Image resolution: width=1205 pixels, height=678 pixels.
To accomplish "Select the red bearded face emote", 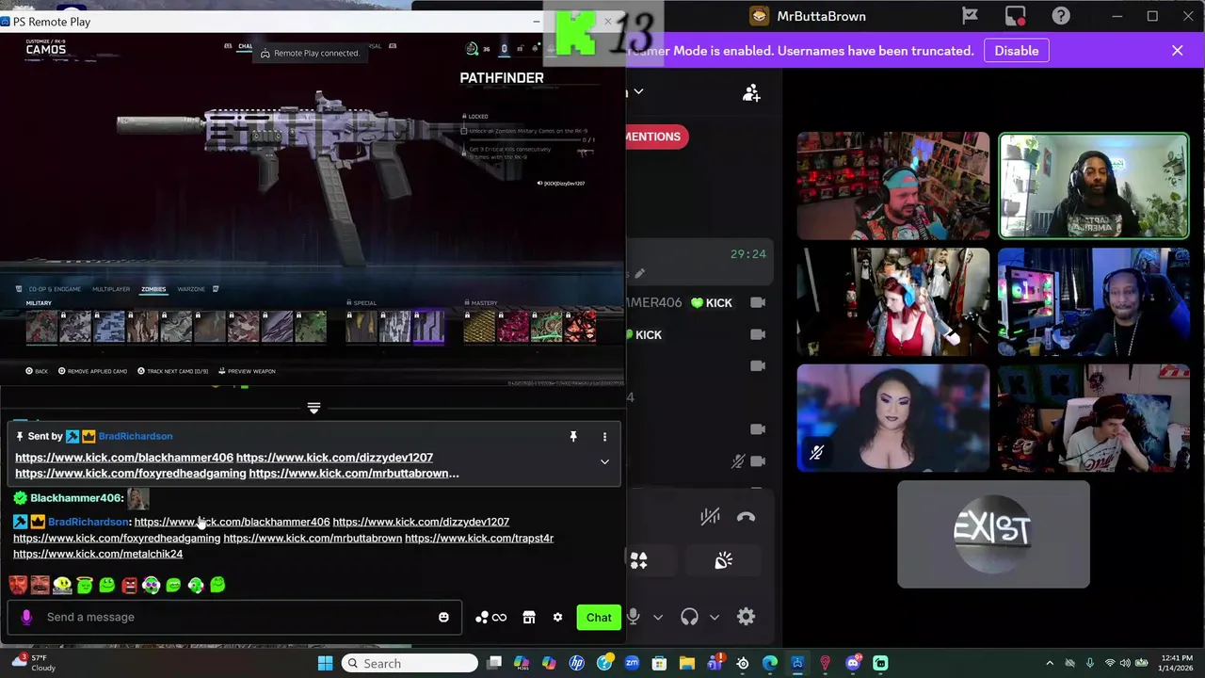I will point(18,585).
